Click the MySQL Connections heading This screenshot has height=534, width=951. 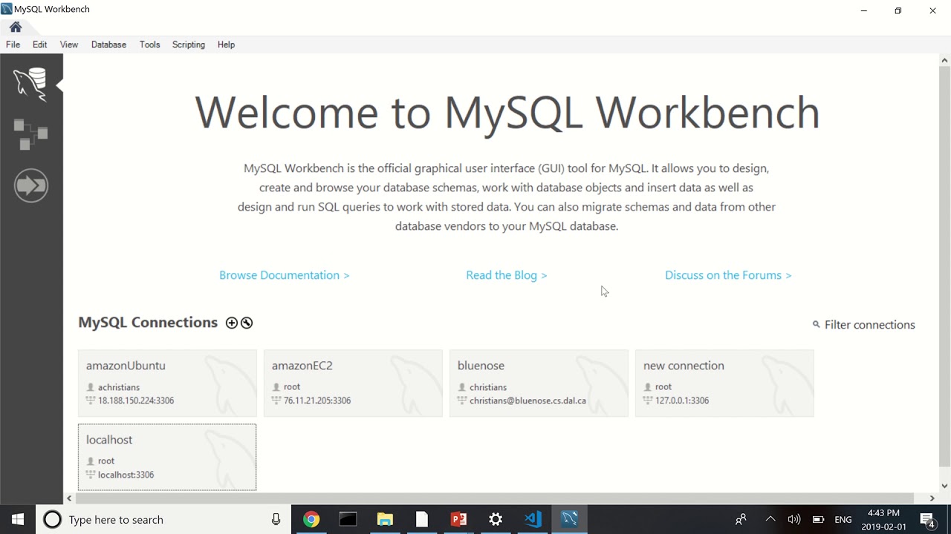pyautogui.click(x=148, y=323)
